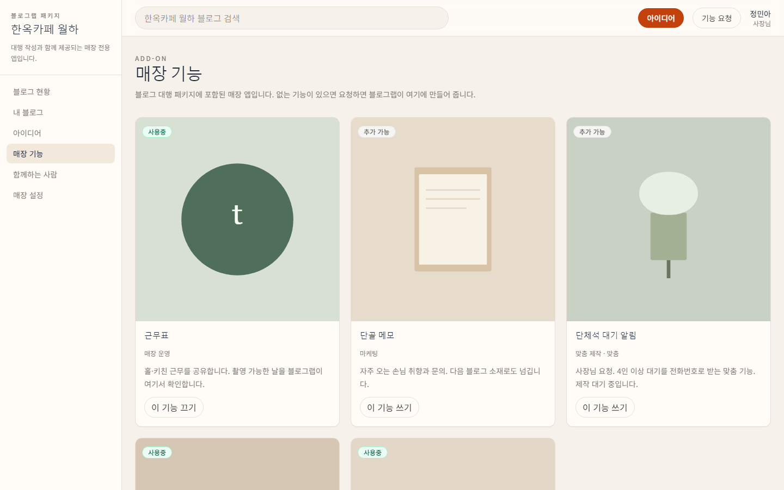This screenshot has height=490, width=784.
Task: Click the 사용중 badge on the bottom-left partial card
Action: point(157,452)
